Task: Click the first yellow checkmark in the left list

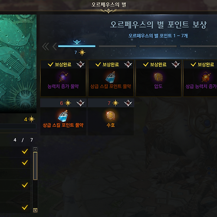Action: [x=25, y=151]
